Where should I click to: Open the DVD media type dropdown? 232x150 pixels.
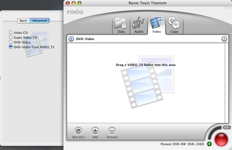[x=227, y=127]
